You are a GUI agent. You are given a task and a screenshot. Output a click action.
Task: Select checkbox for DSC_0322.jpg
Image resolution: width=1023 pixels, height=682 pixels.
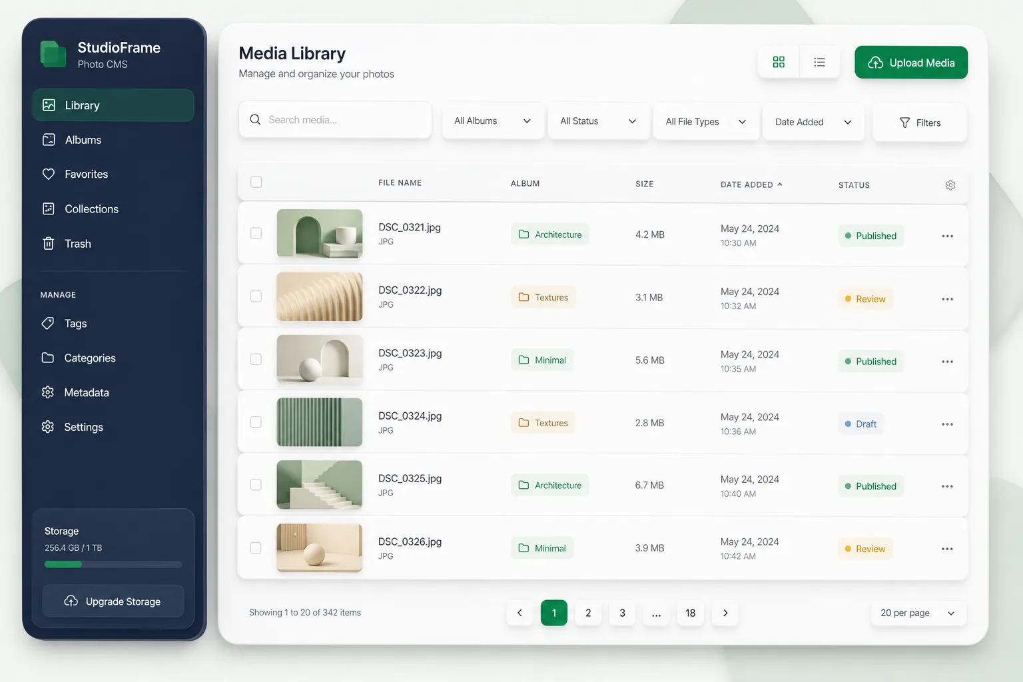256,296
